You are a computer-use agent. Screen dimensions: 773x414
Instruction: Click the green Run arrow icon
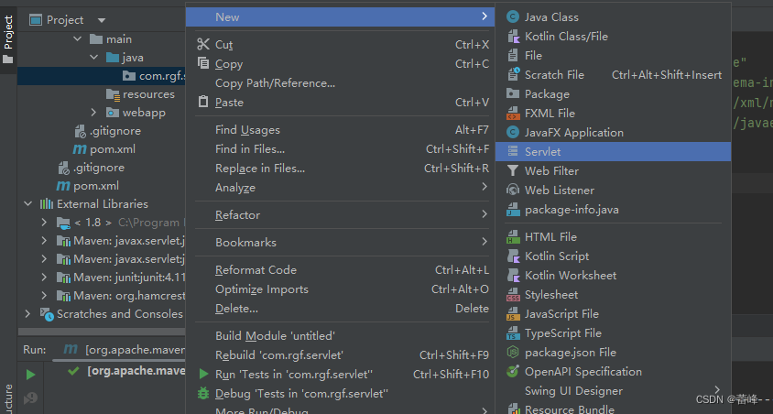click(203, 375)
